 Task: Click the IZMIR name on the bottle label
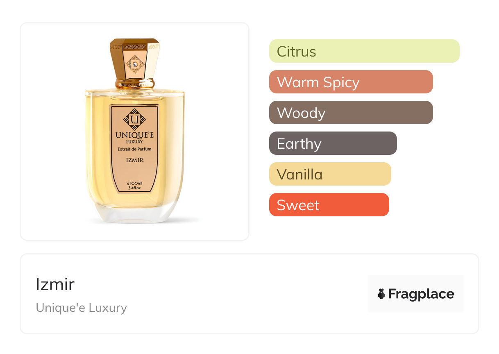click(x=135, y=160)
